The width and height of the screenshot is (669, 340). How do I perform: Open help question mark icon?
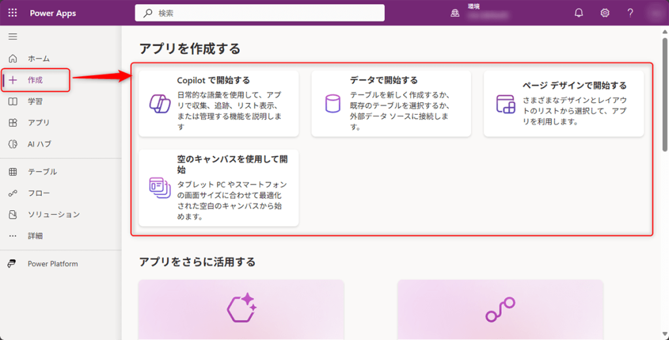(630, 13)
